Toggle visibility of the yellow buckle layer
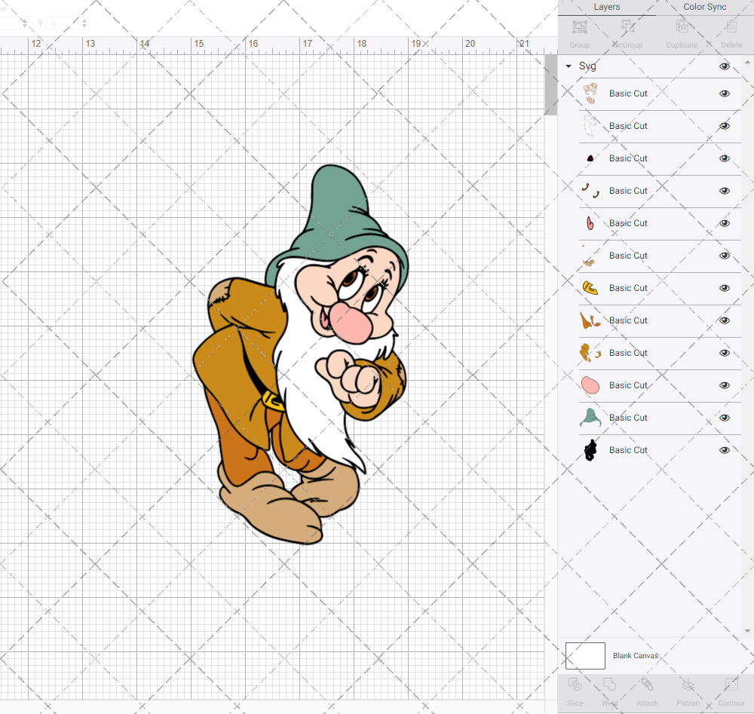This screenshot has width=754, height=714. tap(724, 288)
